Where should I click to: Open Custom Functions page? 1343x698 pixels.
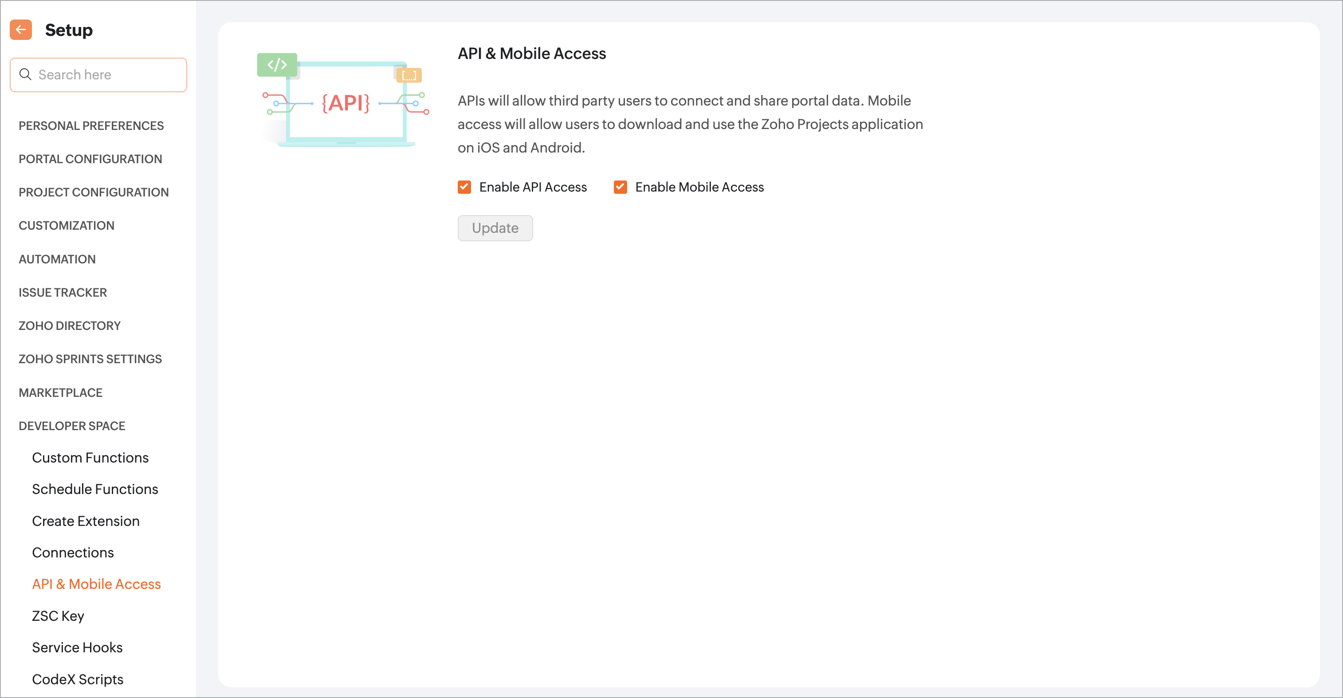point(90,458)
